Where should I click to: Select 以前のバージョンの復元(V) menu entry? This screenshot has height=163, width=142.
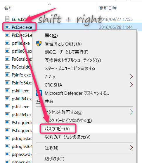point(67,137)
